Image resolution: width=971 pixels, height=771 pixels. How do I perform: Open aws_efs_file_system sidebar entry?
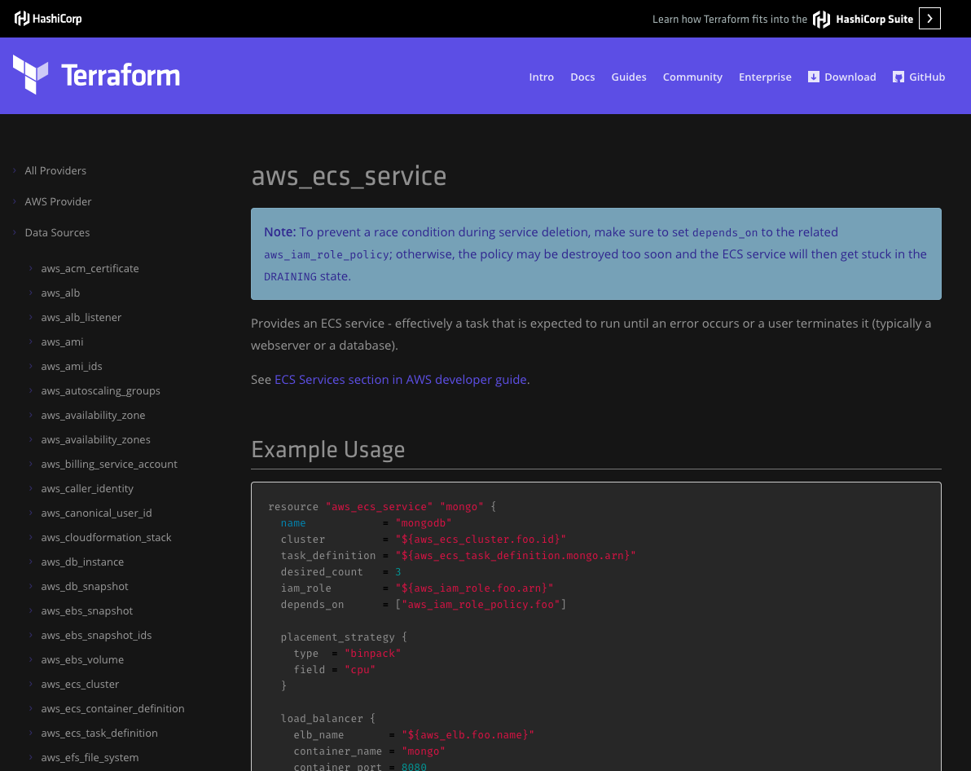(90, 758)
